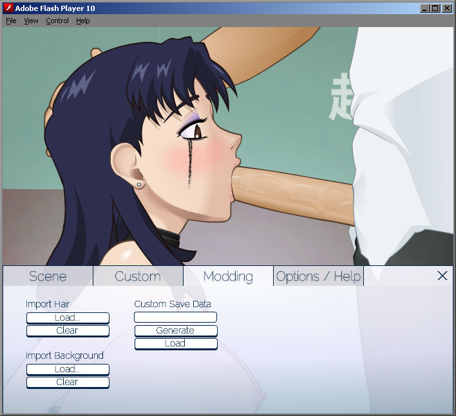Switch to the Custom tab
Image resolution: width=456 pixels, height=416 pixels.
point(137,276)
